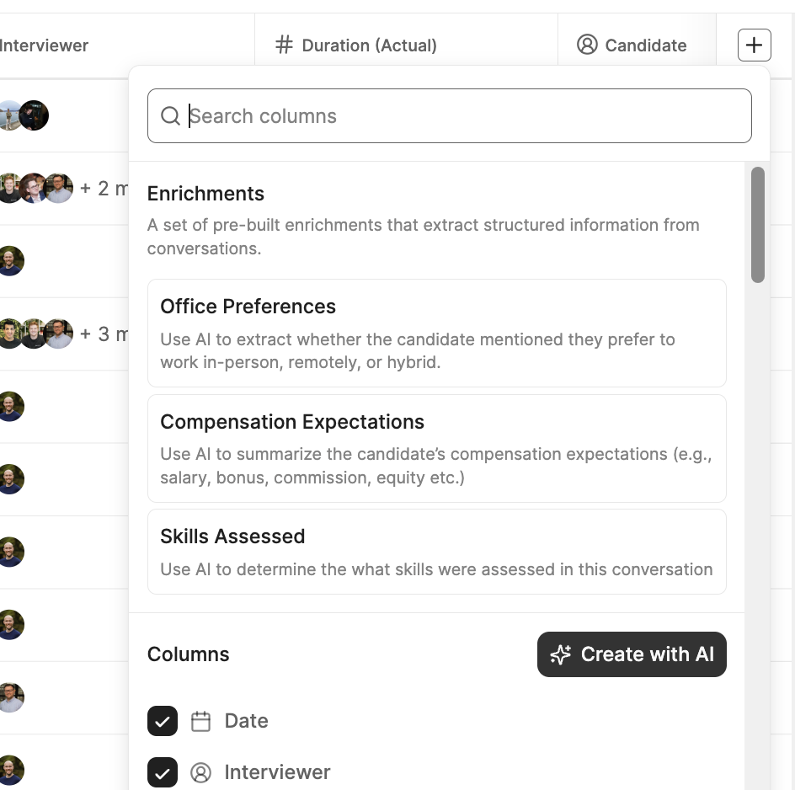Viewport: 795px width, 790px height.
Task: Click the number icon beside Duration (Actual)
Action: [x=283, y=45]
